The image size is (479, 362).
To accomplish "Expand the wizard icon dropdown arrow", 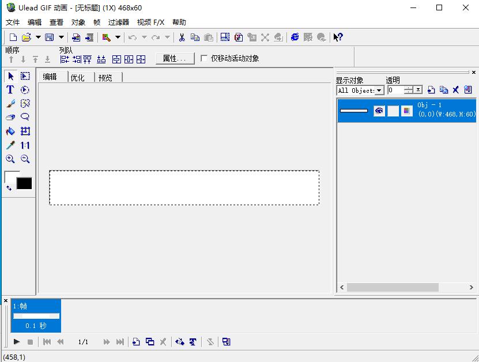I will coord(118,37).
